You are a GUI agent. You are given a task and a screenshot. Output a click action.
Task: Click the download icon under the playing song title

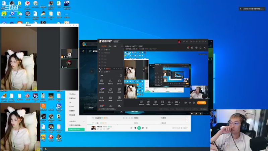point(101,129)
